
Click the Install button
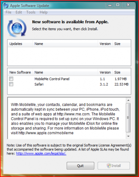pos(114,166)
